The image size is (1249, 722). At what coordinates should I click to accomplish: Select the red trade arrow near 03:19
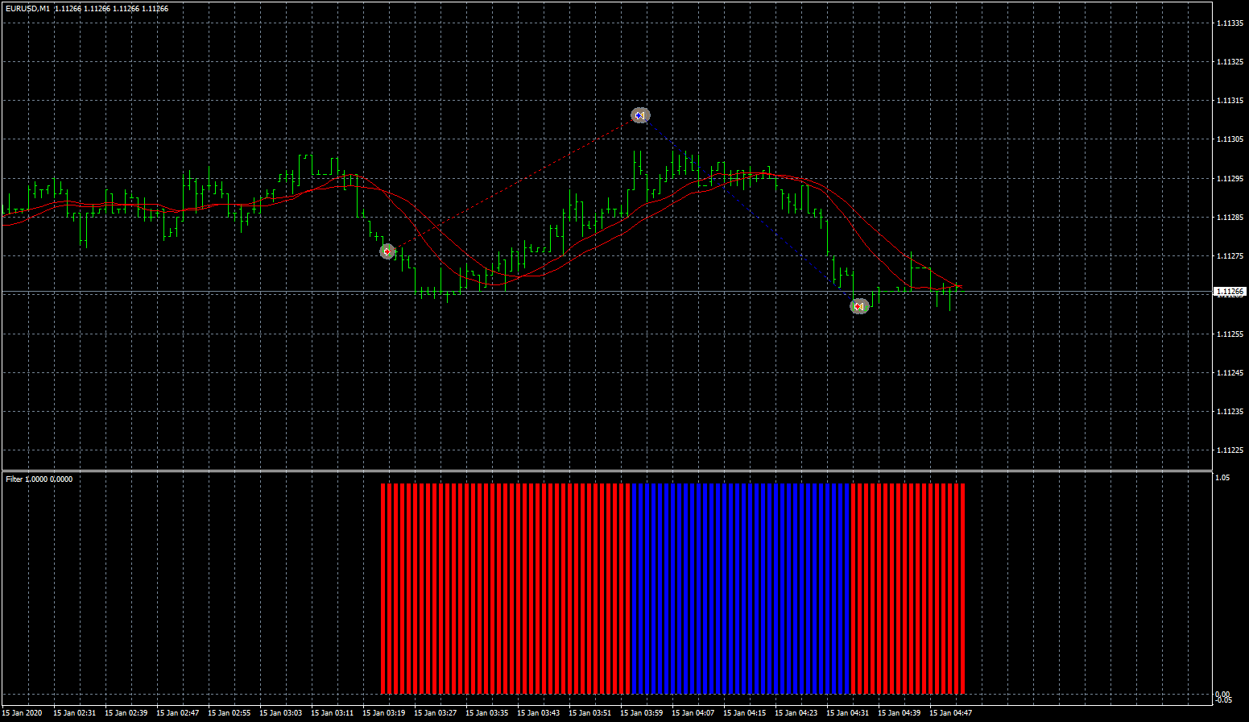pos(387,251)
